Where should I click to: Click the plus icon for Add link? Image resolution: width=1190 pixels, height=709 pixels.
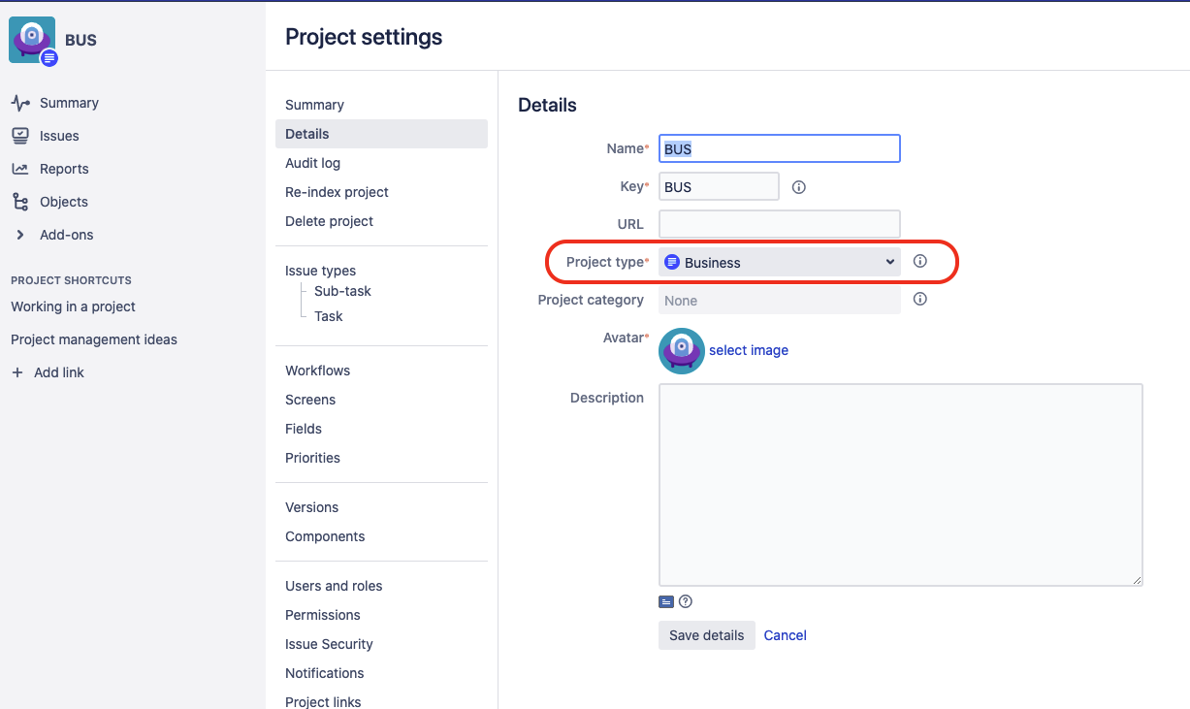[x=17, y=372]
